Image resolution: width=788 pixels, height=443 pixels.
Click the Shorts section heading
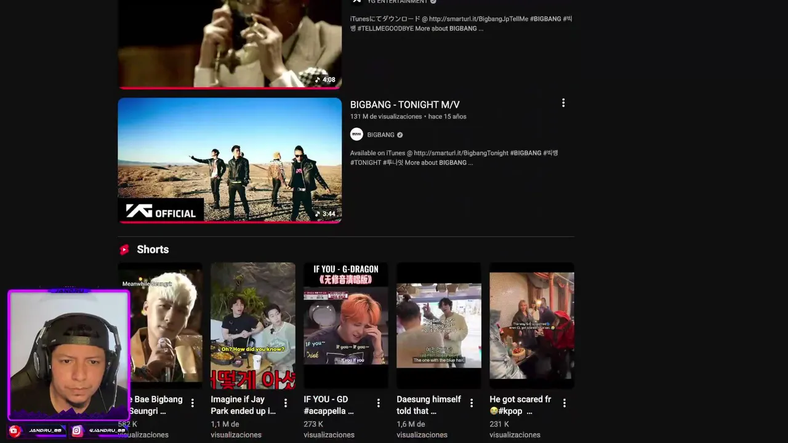[x=153, y=249]
